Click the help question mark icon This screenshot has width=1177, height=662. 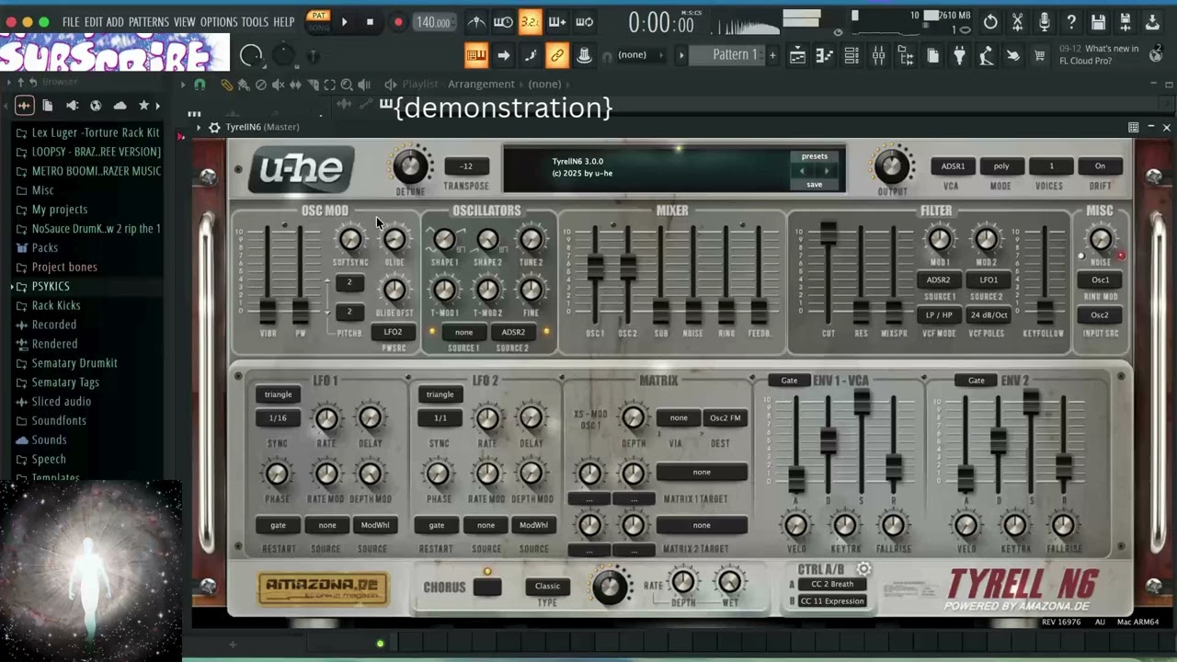click(x=1071, y=22)
